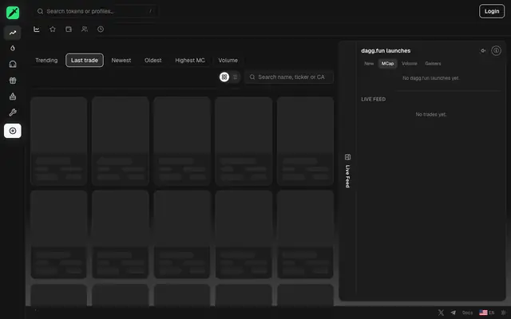511x319 pixels.
Task: Select the Highest MC tab
Action: click(190, 61)
